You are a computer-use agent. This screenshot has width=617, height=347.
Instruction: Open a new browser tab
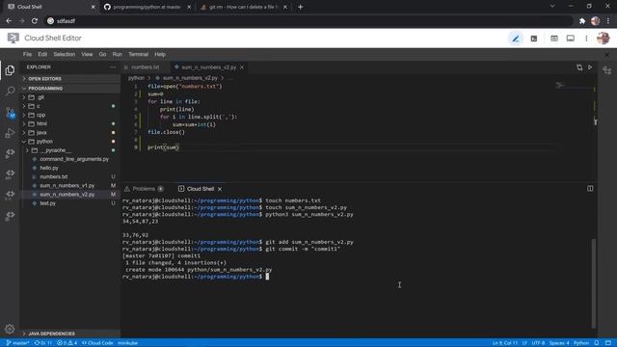(x=300, y=7)
